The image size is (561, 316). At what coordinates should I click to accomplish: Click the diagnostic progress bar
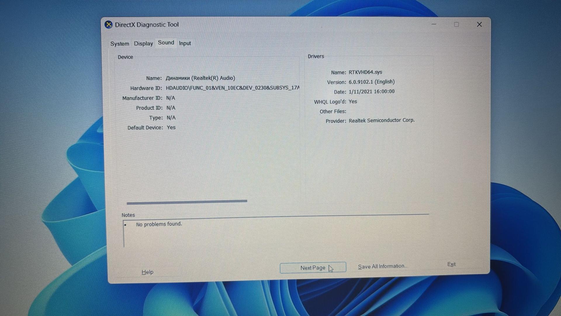pos(187,202)
